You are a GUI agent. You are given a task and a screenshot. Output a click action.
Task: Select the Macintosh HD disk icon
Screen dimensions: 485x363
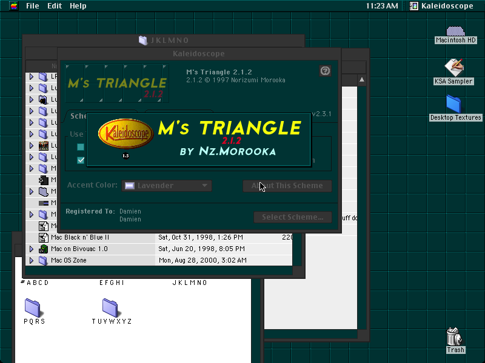coord(455,31)
